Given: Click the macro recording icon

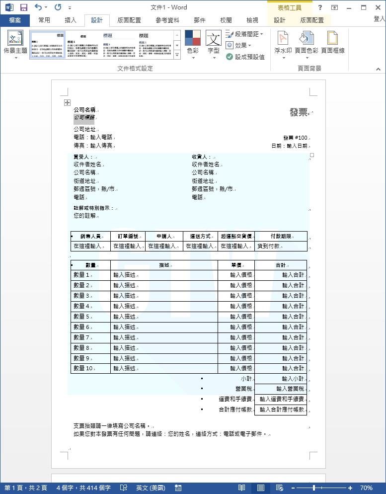Looking at the screenshot, I should pos(178,488).
